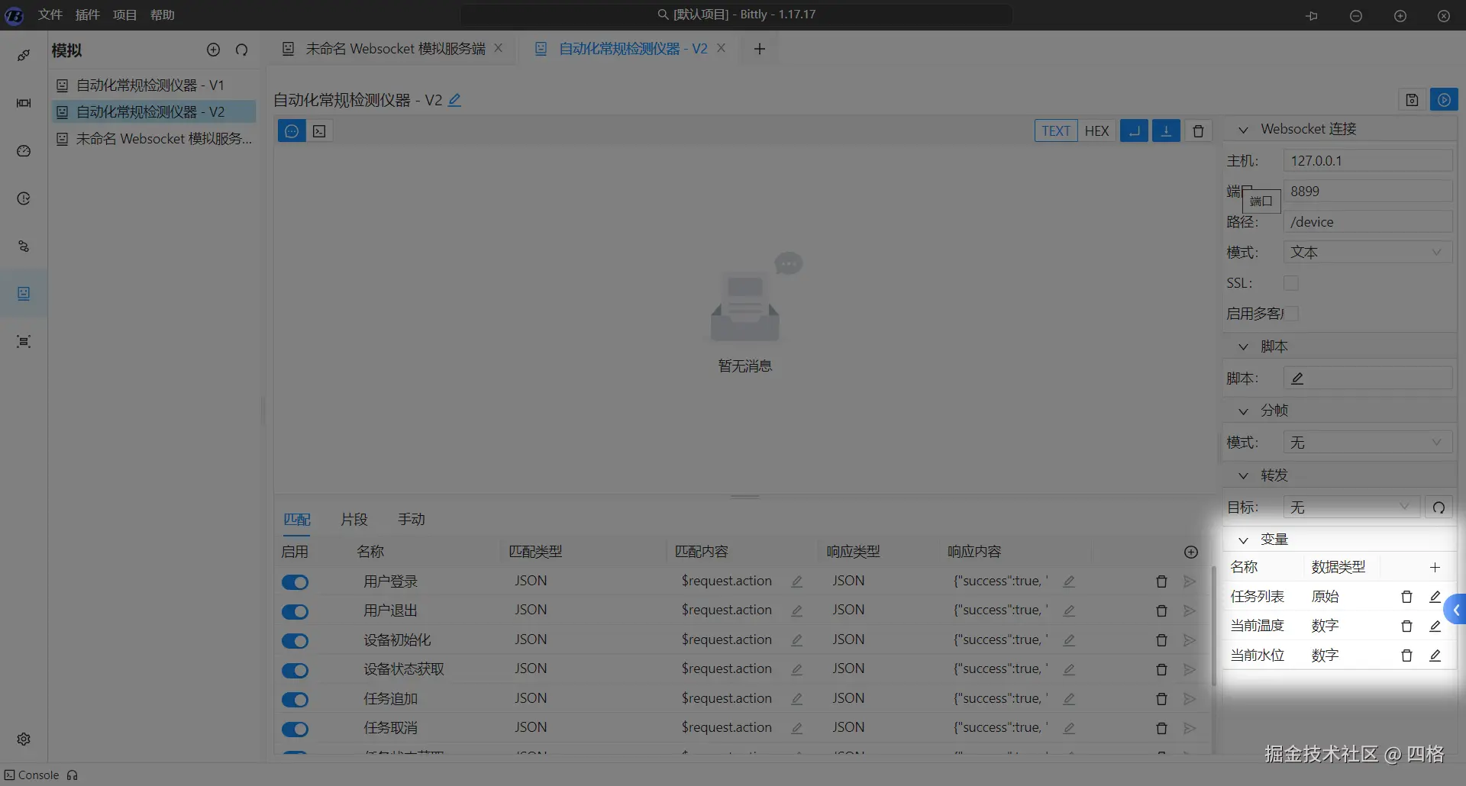The height and width of the screenshot is (786, 1466).
Task: Open the mock module in left sidebar
Action: click(x=24, y=294)
